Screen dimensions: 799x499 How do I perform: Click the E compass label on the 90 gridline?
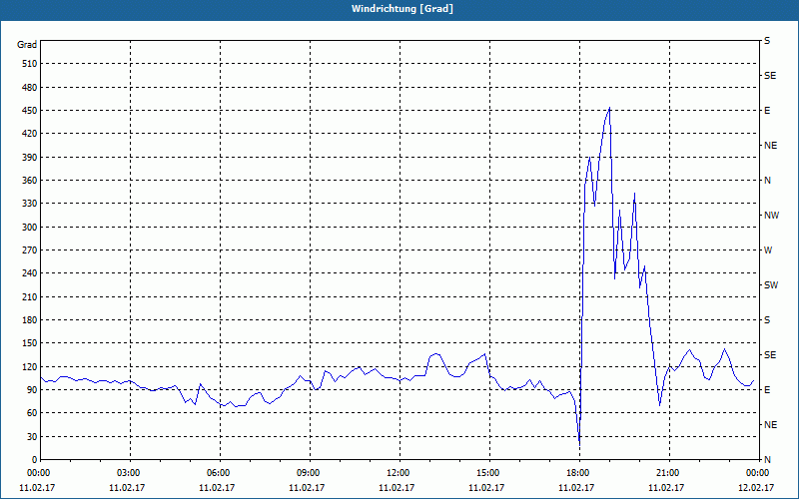[767, 390]
